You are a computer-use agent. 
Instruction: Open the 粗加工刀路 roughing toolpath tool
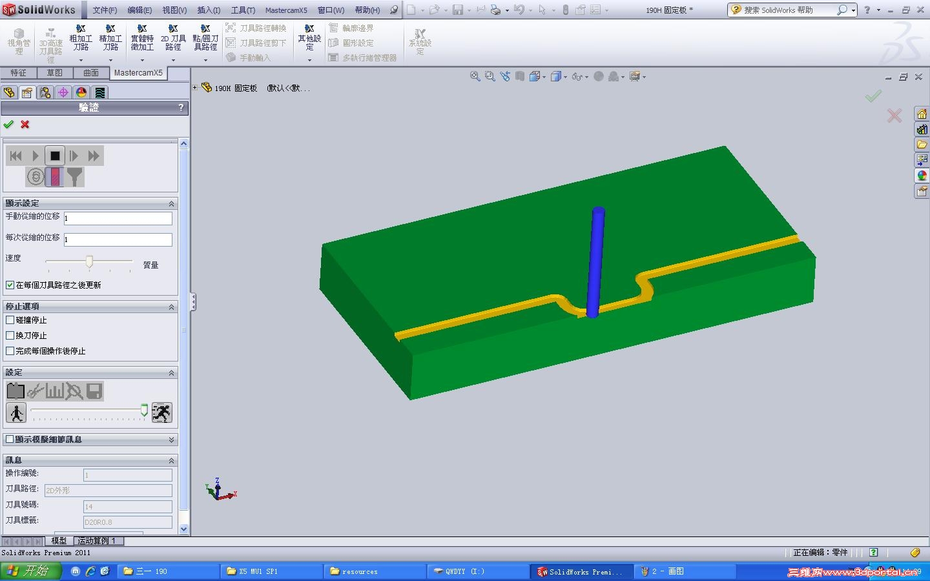(81, 38)
